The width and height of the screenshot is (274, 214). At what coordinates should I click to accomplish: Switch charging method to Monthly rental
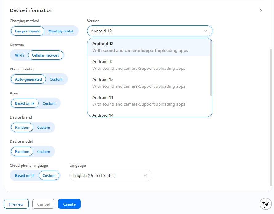pos(61,31)
